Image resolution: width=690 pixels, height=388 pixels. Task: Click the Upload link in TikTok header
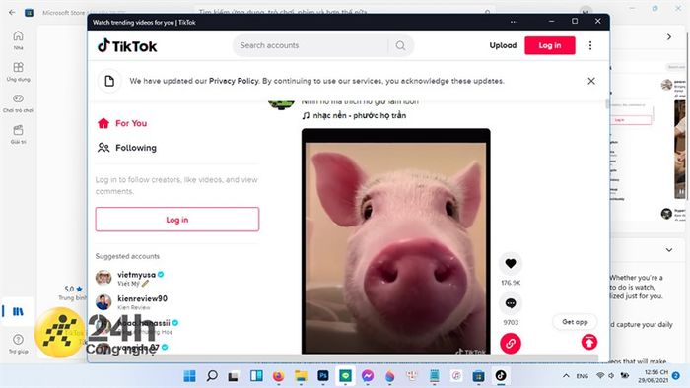pyautogui.click(x=503, y=45)
